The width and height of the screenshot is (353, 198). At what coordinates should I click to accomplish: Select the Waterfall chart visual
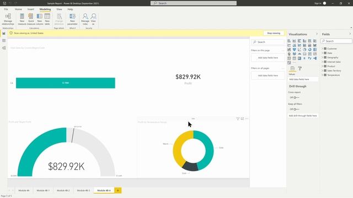[289, 50]
